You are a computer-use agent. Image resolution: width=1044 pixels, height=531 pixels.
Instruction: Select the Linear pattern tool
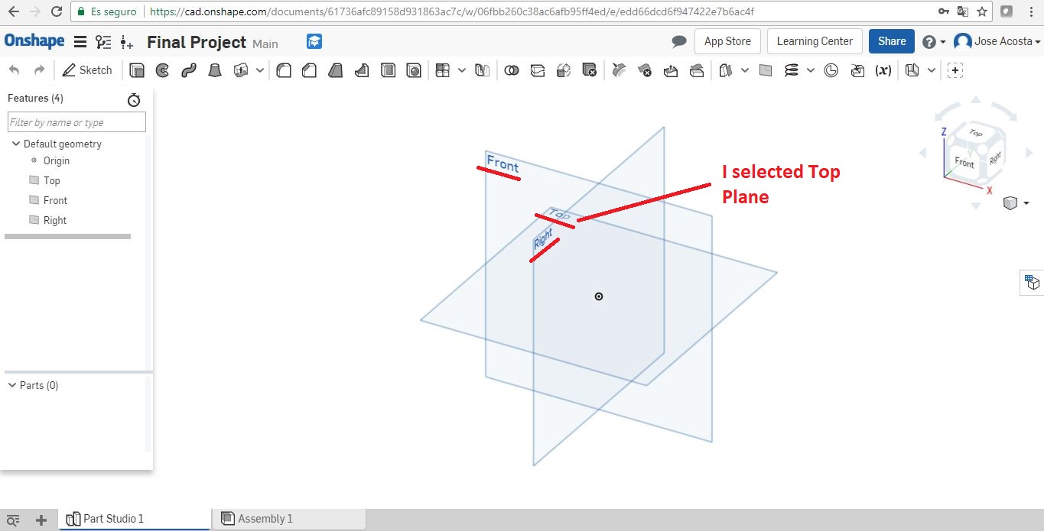coord(442,70)
